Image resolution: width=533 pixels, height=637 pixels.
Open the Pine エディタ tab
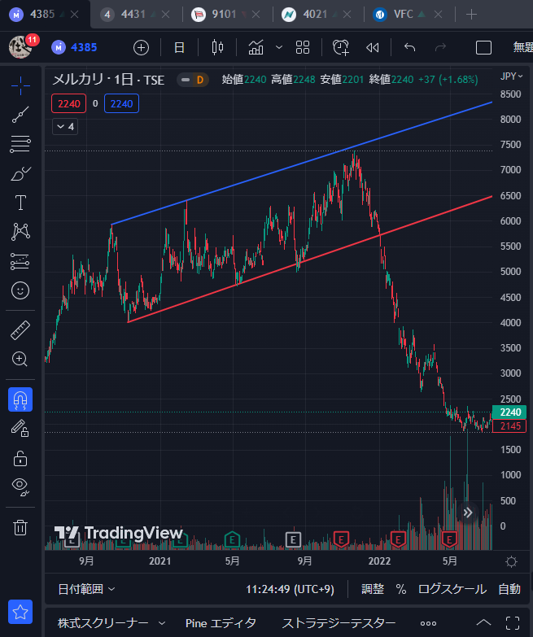221,623
